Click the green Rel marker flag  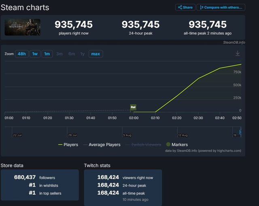click(133, 107)
